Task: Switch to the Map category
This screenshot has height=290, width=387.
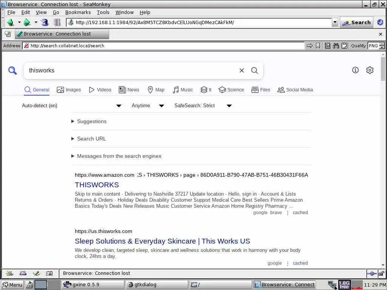Action: click(x=156, y=90)
